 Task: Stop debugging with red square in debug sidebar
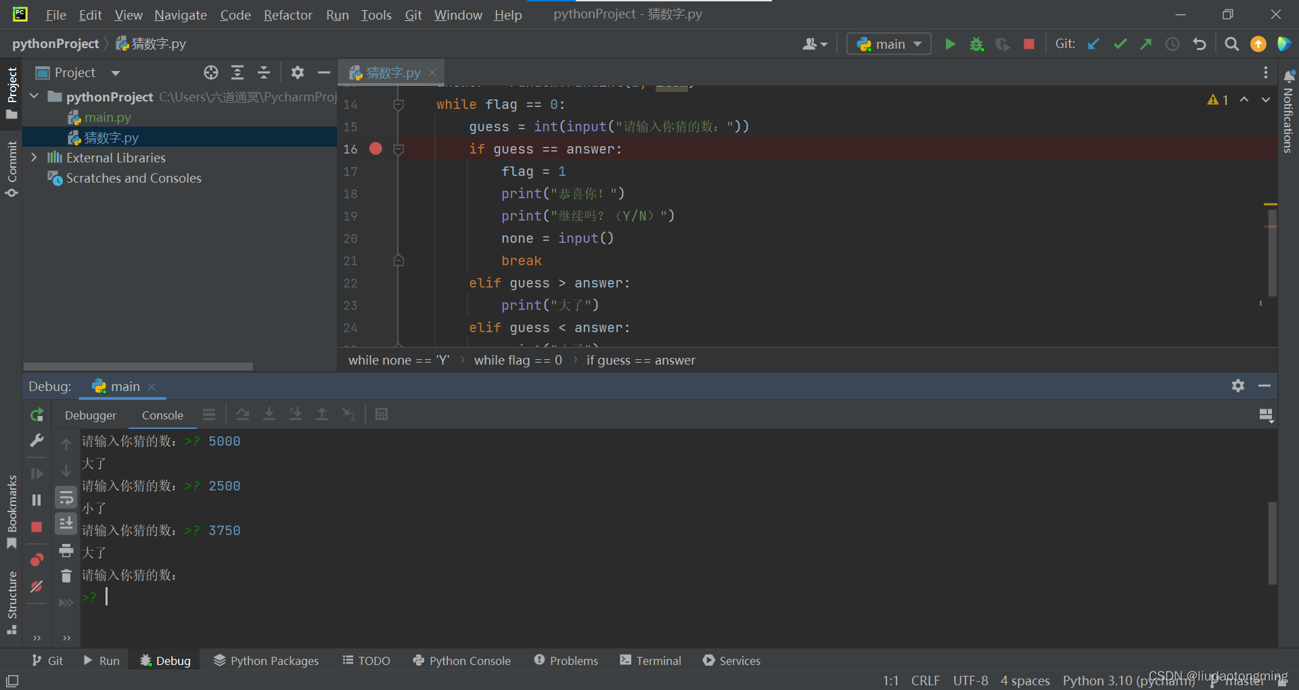point(37,527)
